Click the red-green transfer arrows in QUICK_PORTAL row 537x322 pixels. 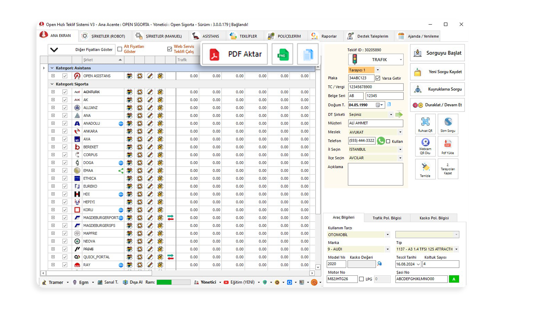pos(170,257)
